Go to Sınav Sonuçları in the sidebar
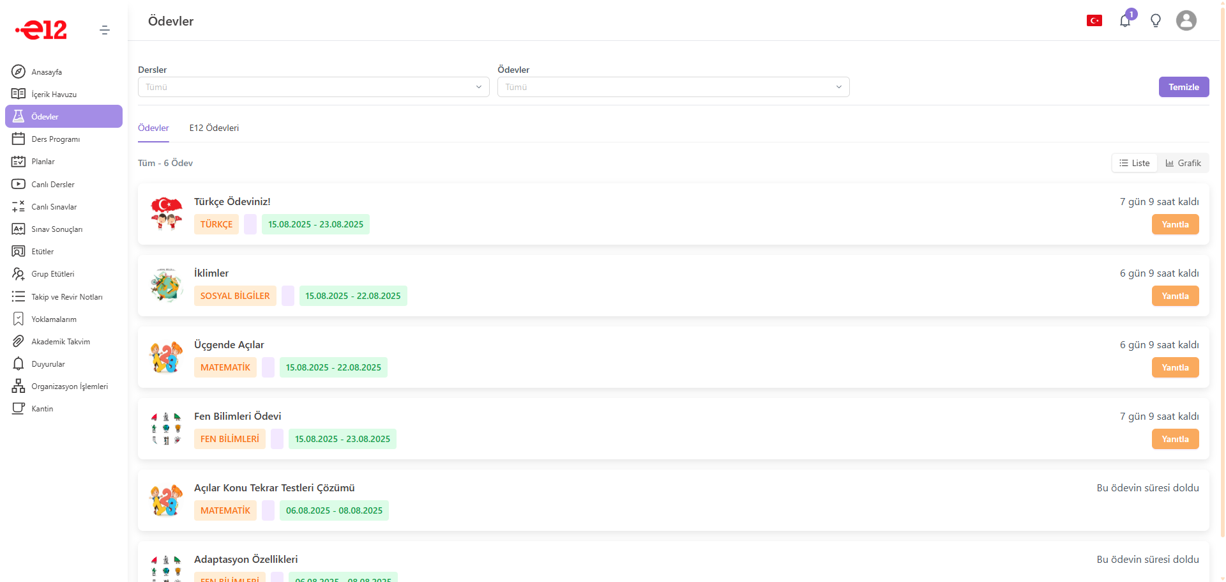1226x582 pixels. coord(57,229)
